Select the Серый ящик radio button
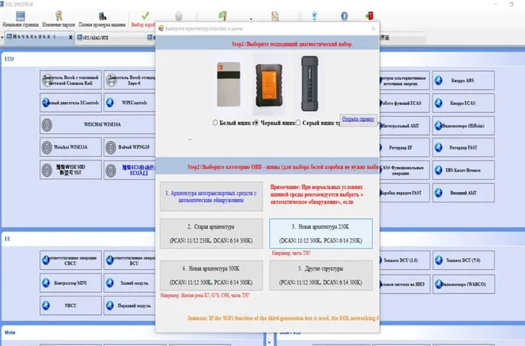This screenshot has height=346, width=525. [298, 123]
